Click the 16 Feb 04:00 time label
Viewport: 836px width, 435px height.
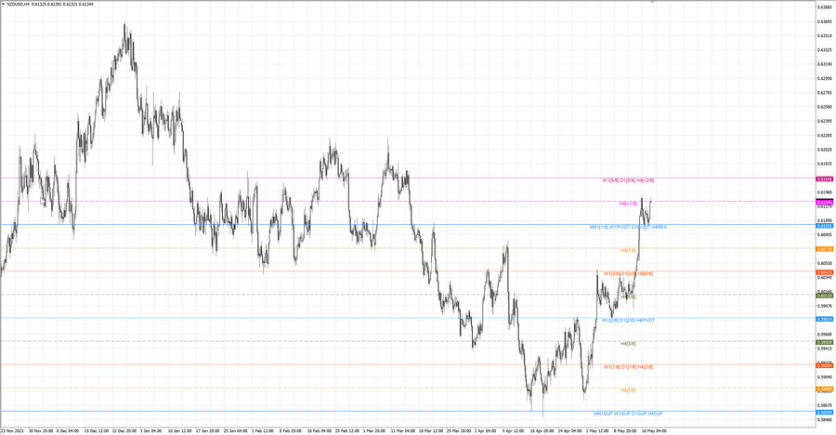click(x=319, y=430)
